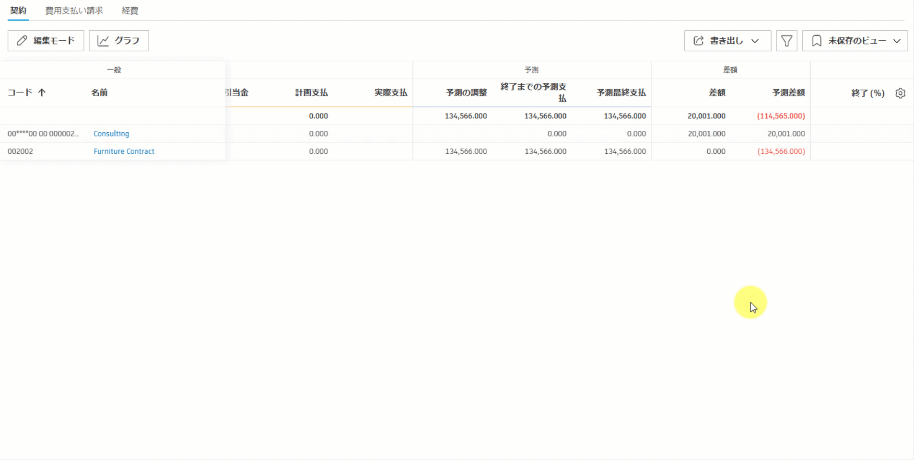This screenshot has width=914, height=460.
Task: Click the ascending sort arrow beside コード
Action: point(41,92)
